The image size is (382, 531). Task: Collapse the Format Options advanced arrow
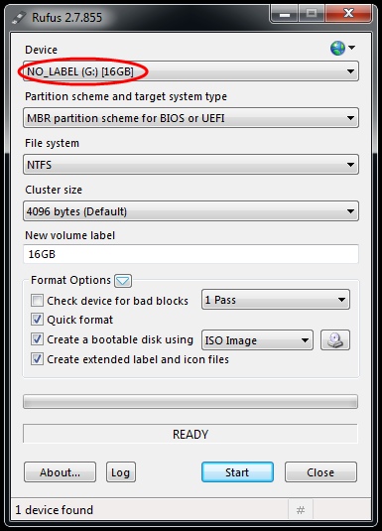[x=123, y=281]
